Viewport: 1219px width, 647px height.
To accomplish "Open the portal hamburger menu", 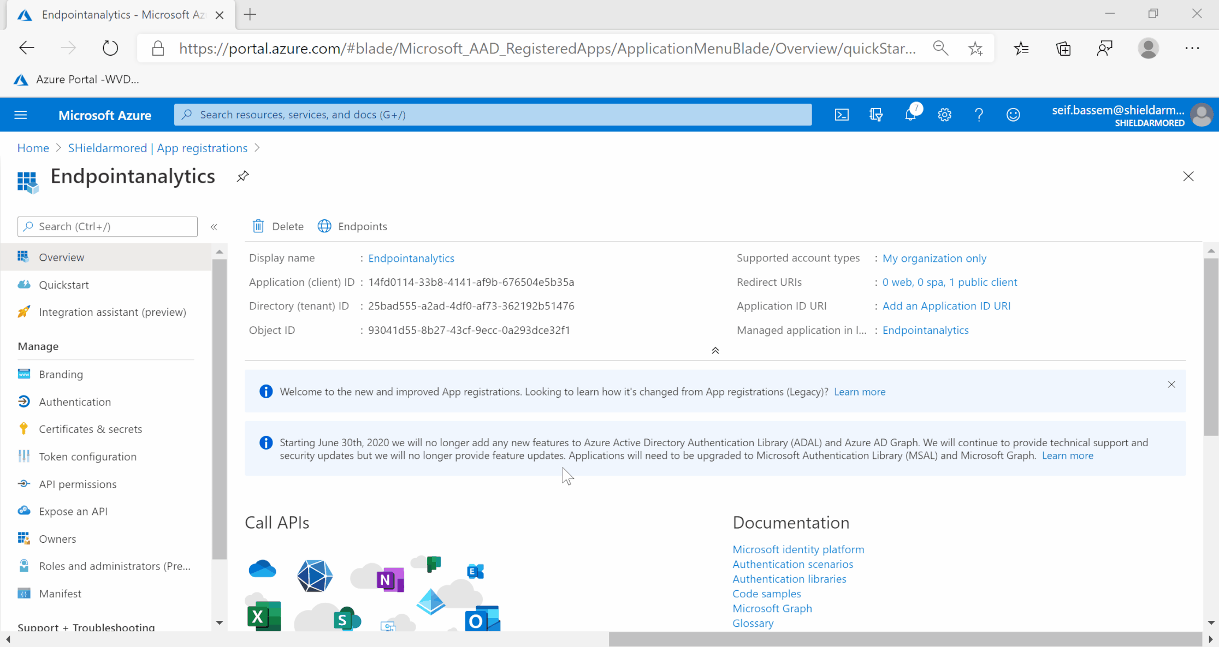I will (x=21, y=115).
